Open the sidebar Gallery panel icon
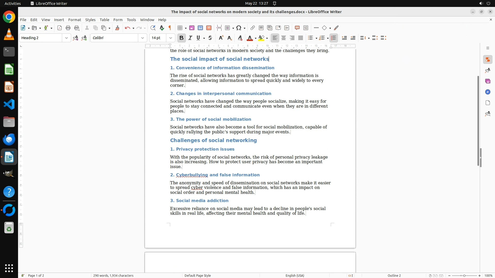The height and width of the screenshot is (278, 495). click(488, 81)
